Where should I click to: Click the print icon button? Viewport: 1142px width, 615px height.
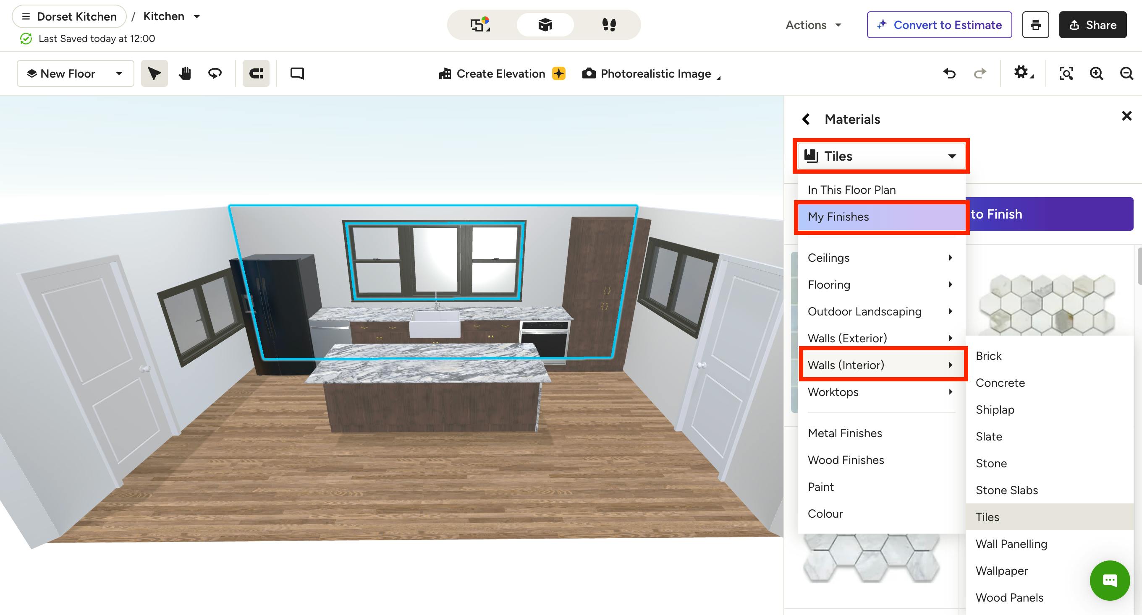tap(1035, 25)
